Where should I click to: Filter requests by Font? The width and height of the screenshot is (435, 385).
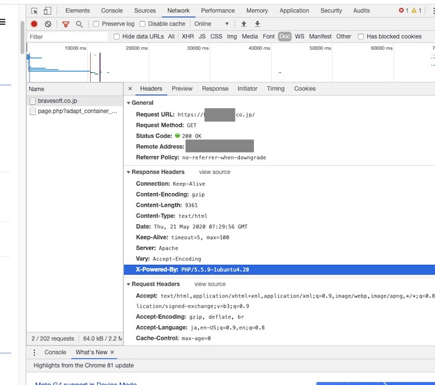269,36
